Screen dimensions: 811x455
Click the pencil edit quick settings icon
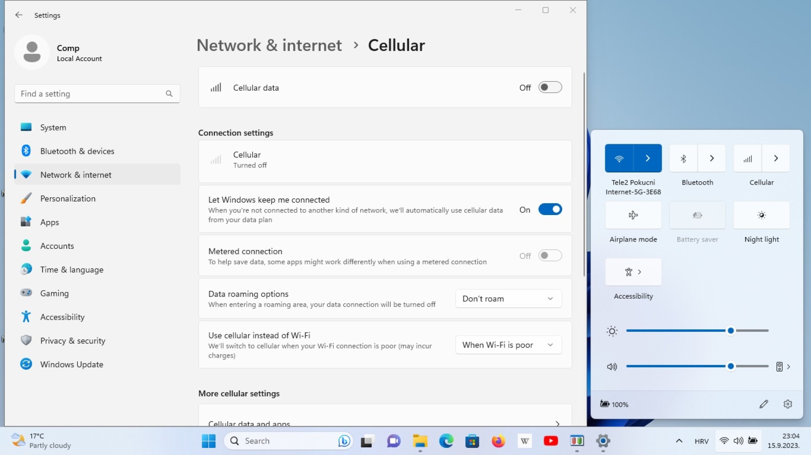[763, 404]
